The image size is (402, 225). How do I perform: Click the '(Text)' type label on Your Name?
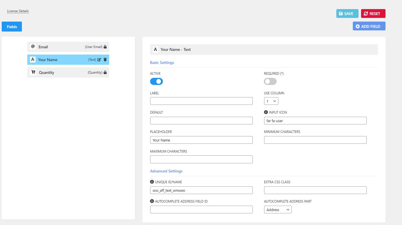point(92,60)
